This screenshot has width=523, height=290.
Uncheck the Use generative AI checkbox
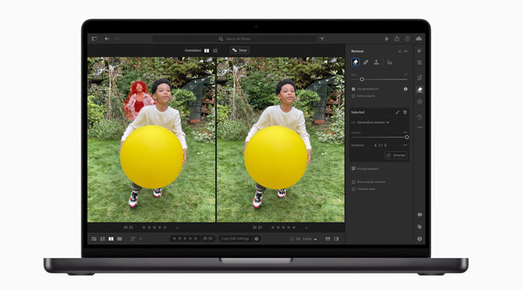tap(353, 89)
